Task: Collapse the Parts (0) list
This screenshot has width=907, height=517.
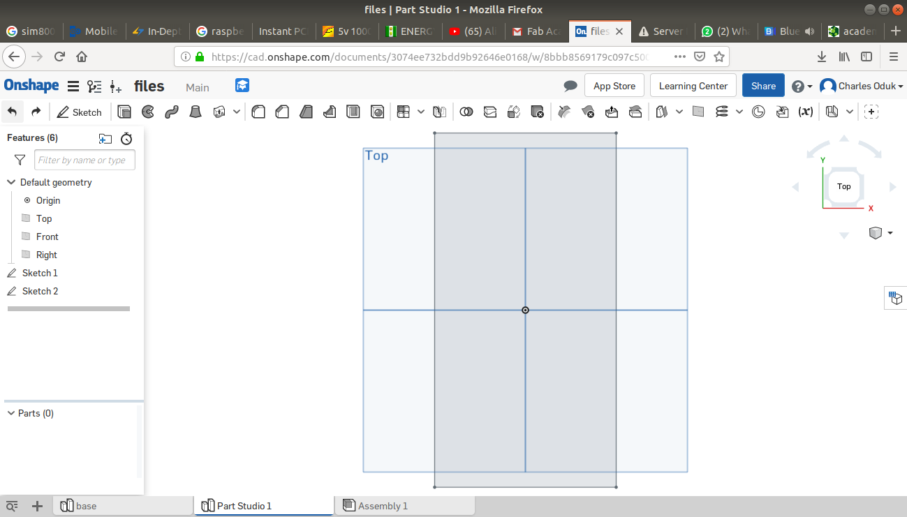Action: coord(11,413)
